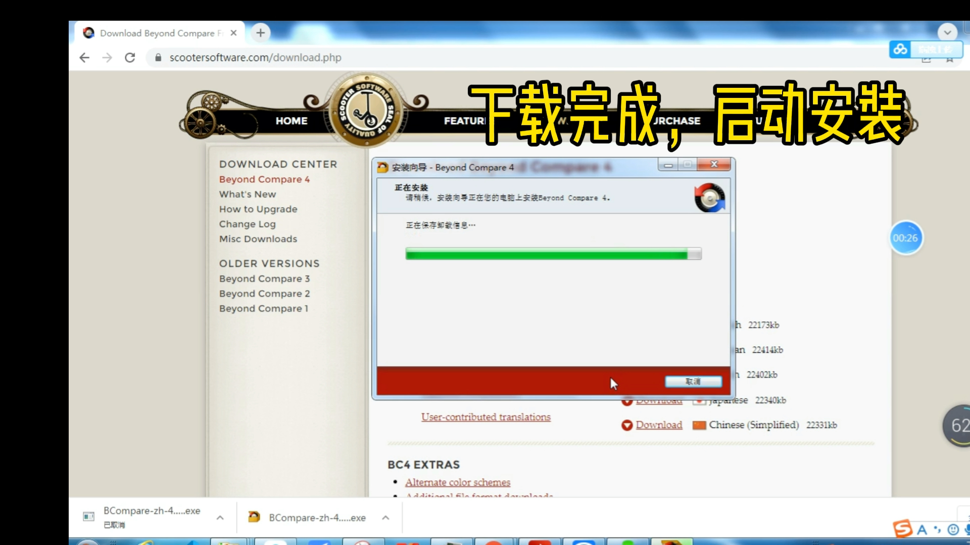This screenshot has height=545, width=970.
Task: Click Sogou emoji smiley icon
Action: tap(953, 529)
